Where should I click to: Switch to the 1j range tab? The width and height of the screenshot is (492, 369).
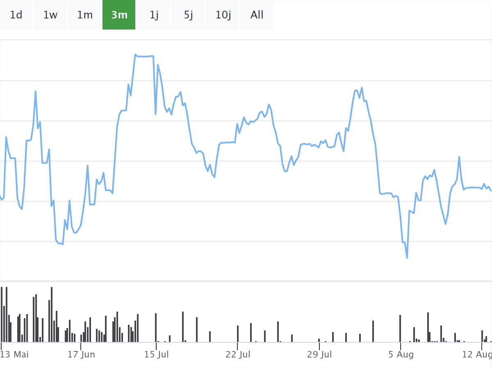point(154,15)
